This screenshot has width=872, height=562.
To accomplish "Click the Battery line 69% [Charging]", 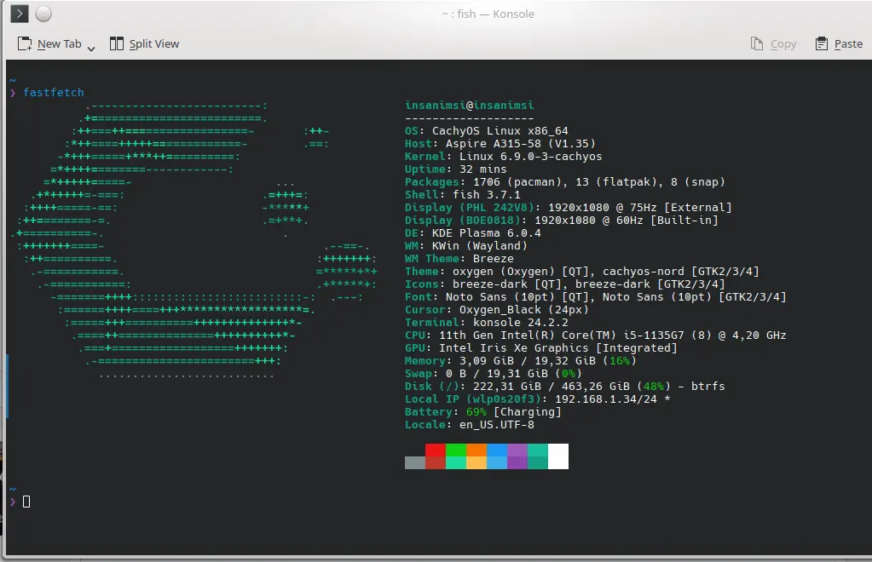I will point(483,411).
